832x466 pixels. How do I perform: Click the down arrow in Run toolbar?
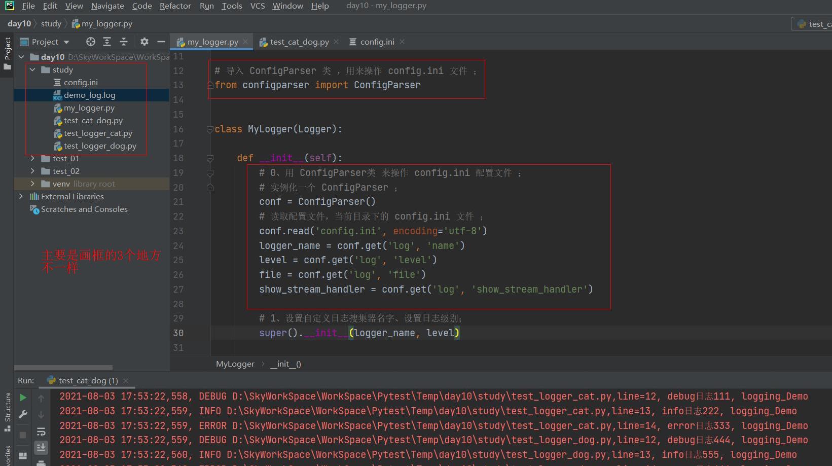(41, 415)
